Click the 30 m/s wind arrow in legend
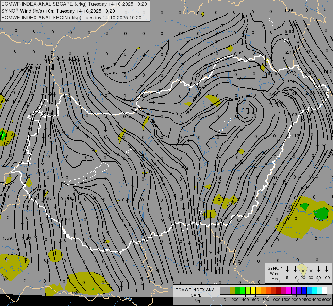Image resolution: width=333 pixels, height=306 pixels. [x=311, y=269]
